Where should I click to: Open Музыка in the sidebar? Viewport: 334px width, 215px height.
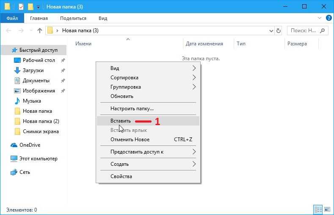pos(32,101)
